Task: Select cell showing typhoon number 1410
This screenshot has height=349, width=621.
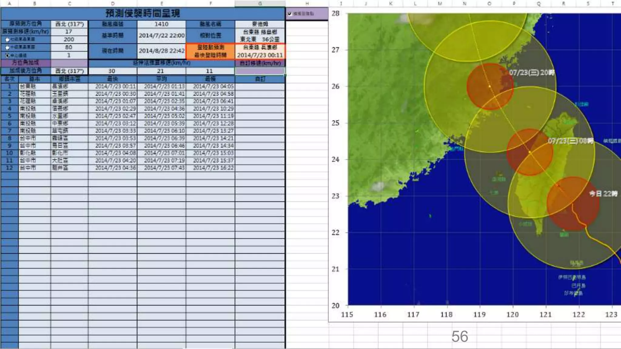Action: (161, 24)
